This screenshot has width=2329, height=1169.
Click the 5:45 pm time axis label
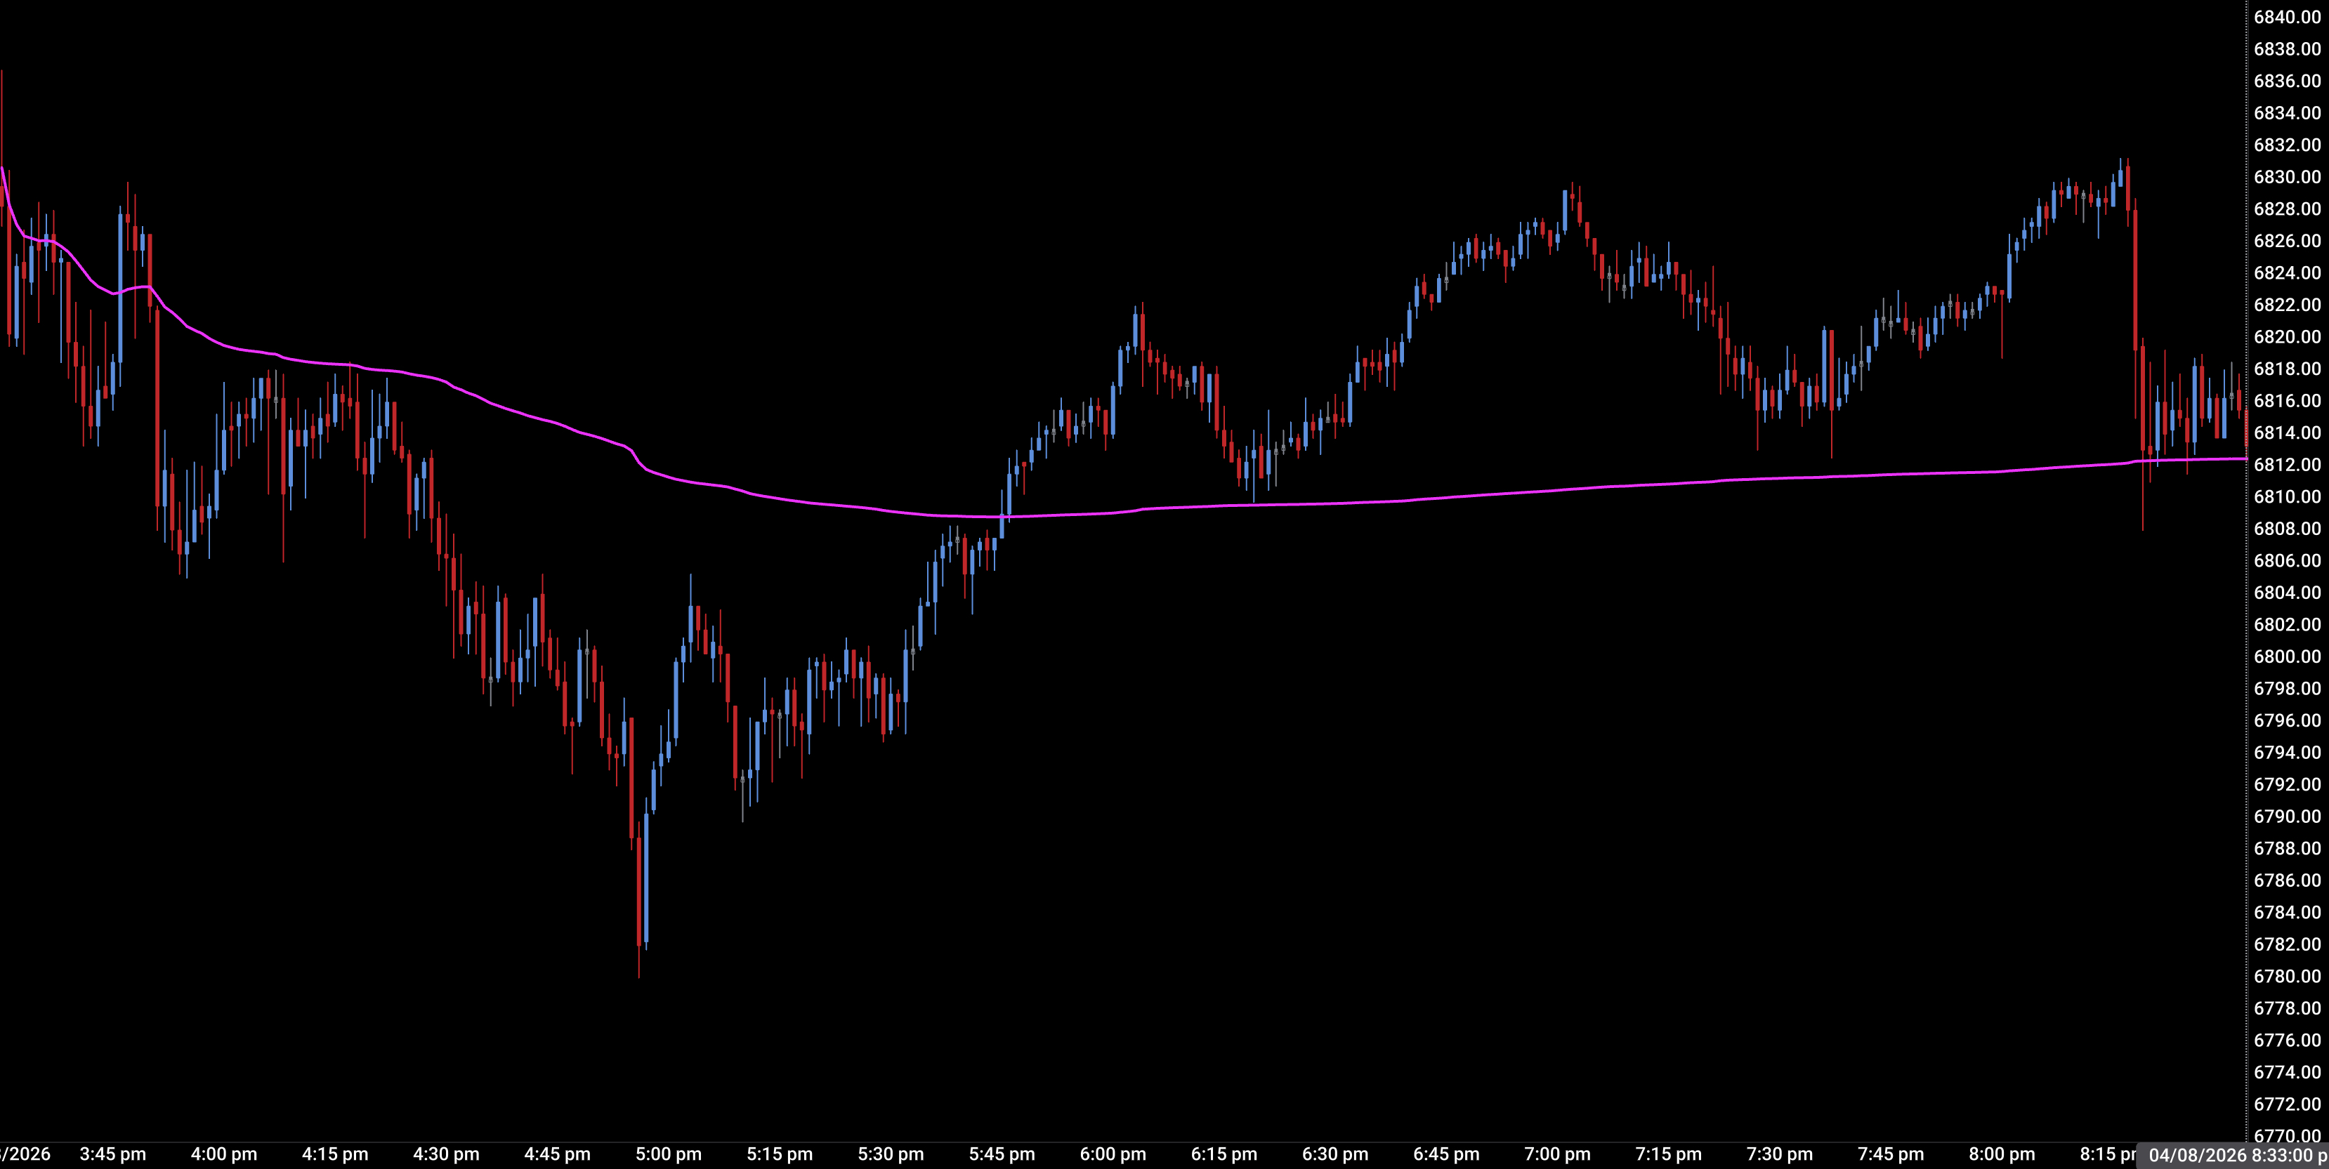(1003, 1154)
